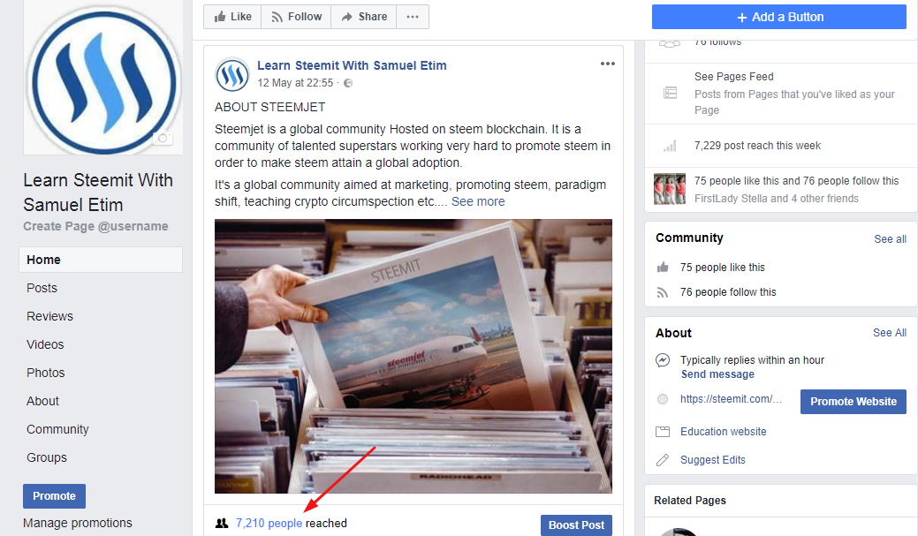Open the page actions three-dot menu
The image size is (918, 536).
[x=413, y=17]
